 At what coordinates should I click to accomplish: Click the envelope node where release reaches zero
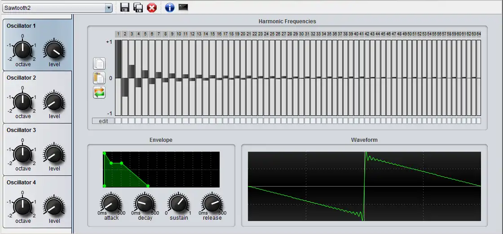point(148,186)
